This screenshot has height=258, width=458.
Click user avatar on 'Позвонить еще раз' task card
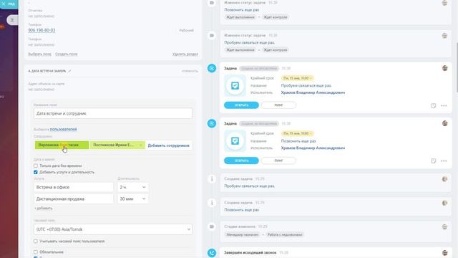[445, 123]
